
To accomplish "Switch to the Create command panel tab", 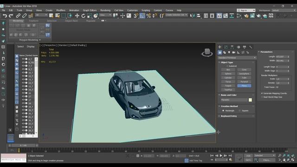I will click(x=220, y=47).
